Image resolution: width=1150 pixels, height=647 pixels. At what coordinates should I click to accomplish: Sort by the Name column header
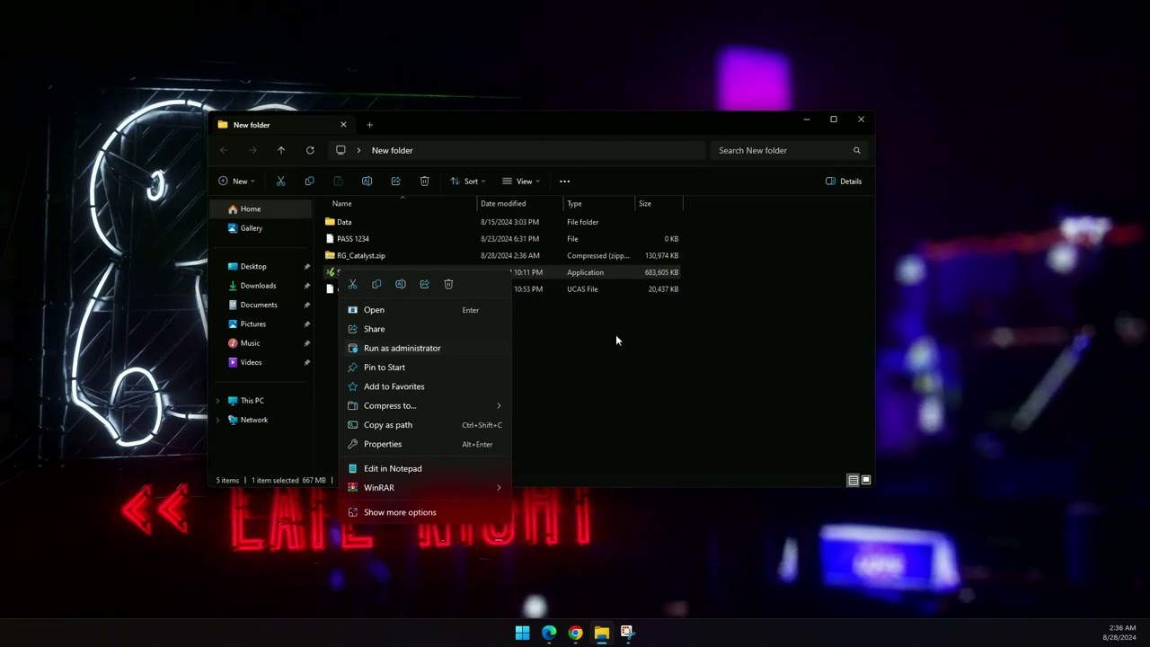402,204
